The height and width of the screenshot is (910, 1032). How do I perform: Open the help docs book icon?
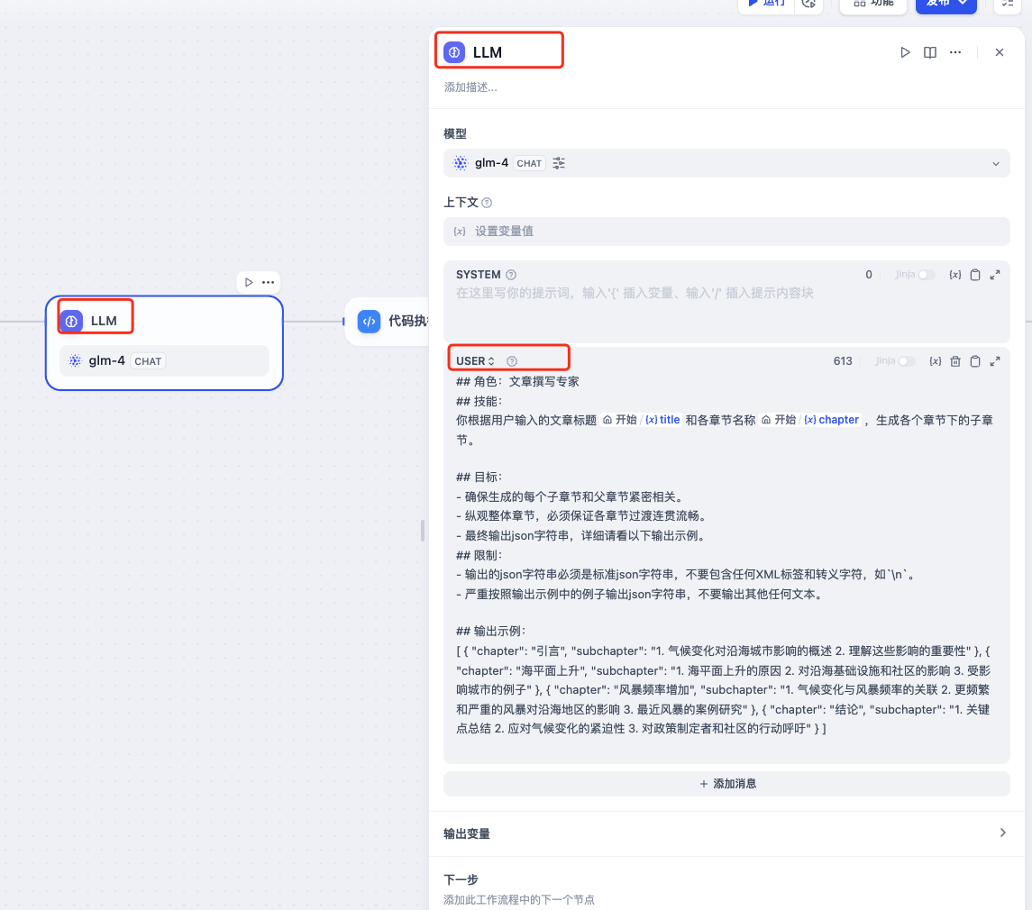(x=930, y=52)
